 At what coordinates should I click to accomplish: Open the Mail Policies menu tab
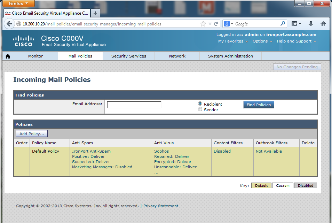[x=80, y=56]
